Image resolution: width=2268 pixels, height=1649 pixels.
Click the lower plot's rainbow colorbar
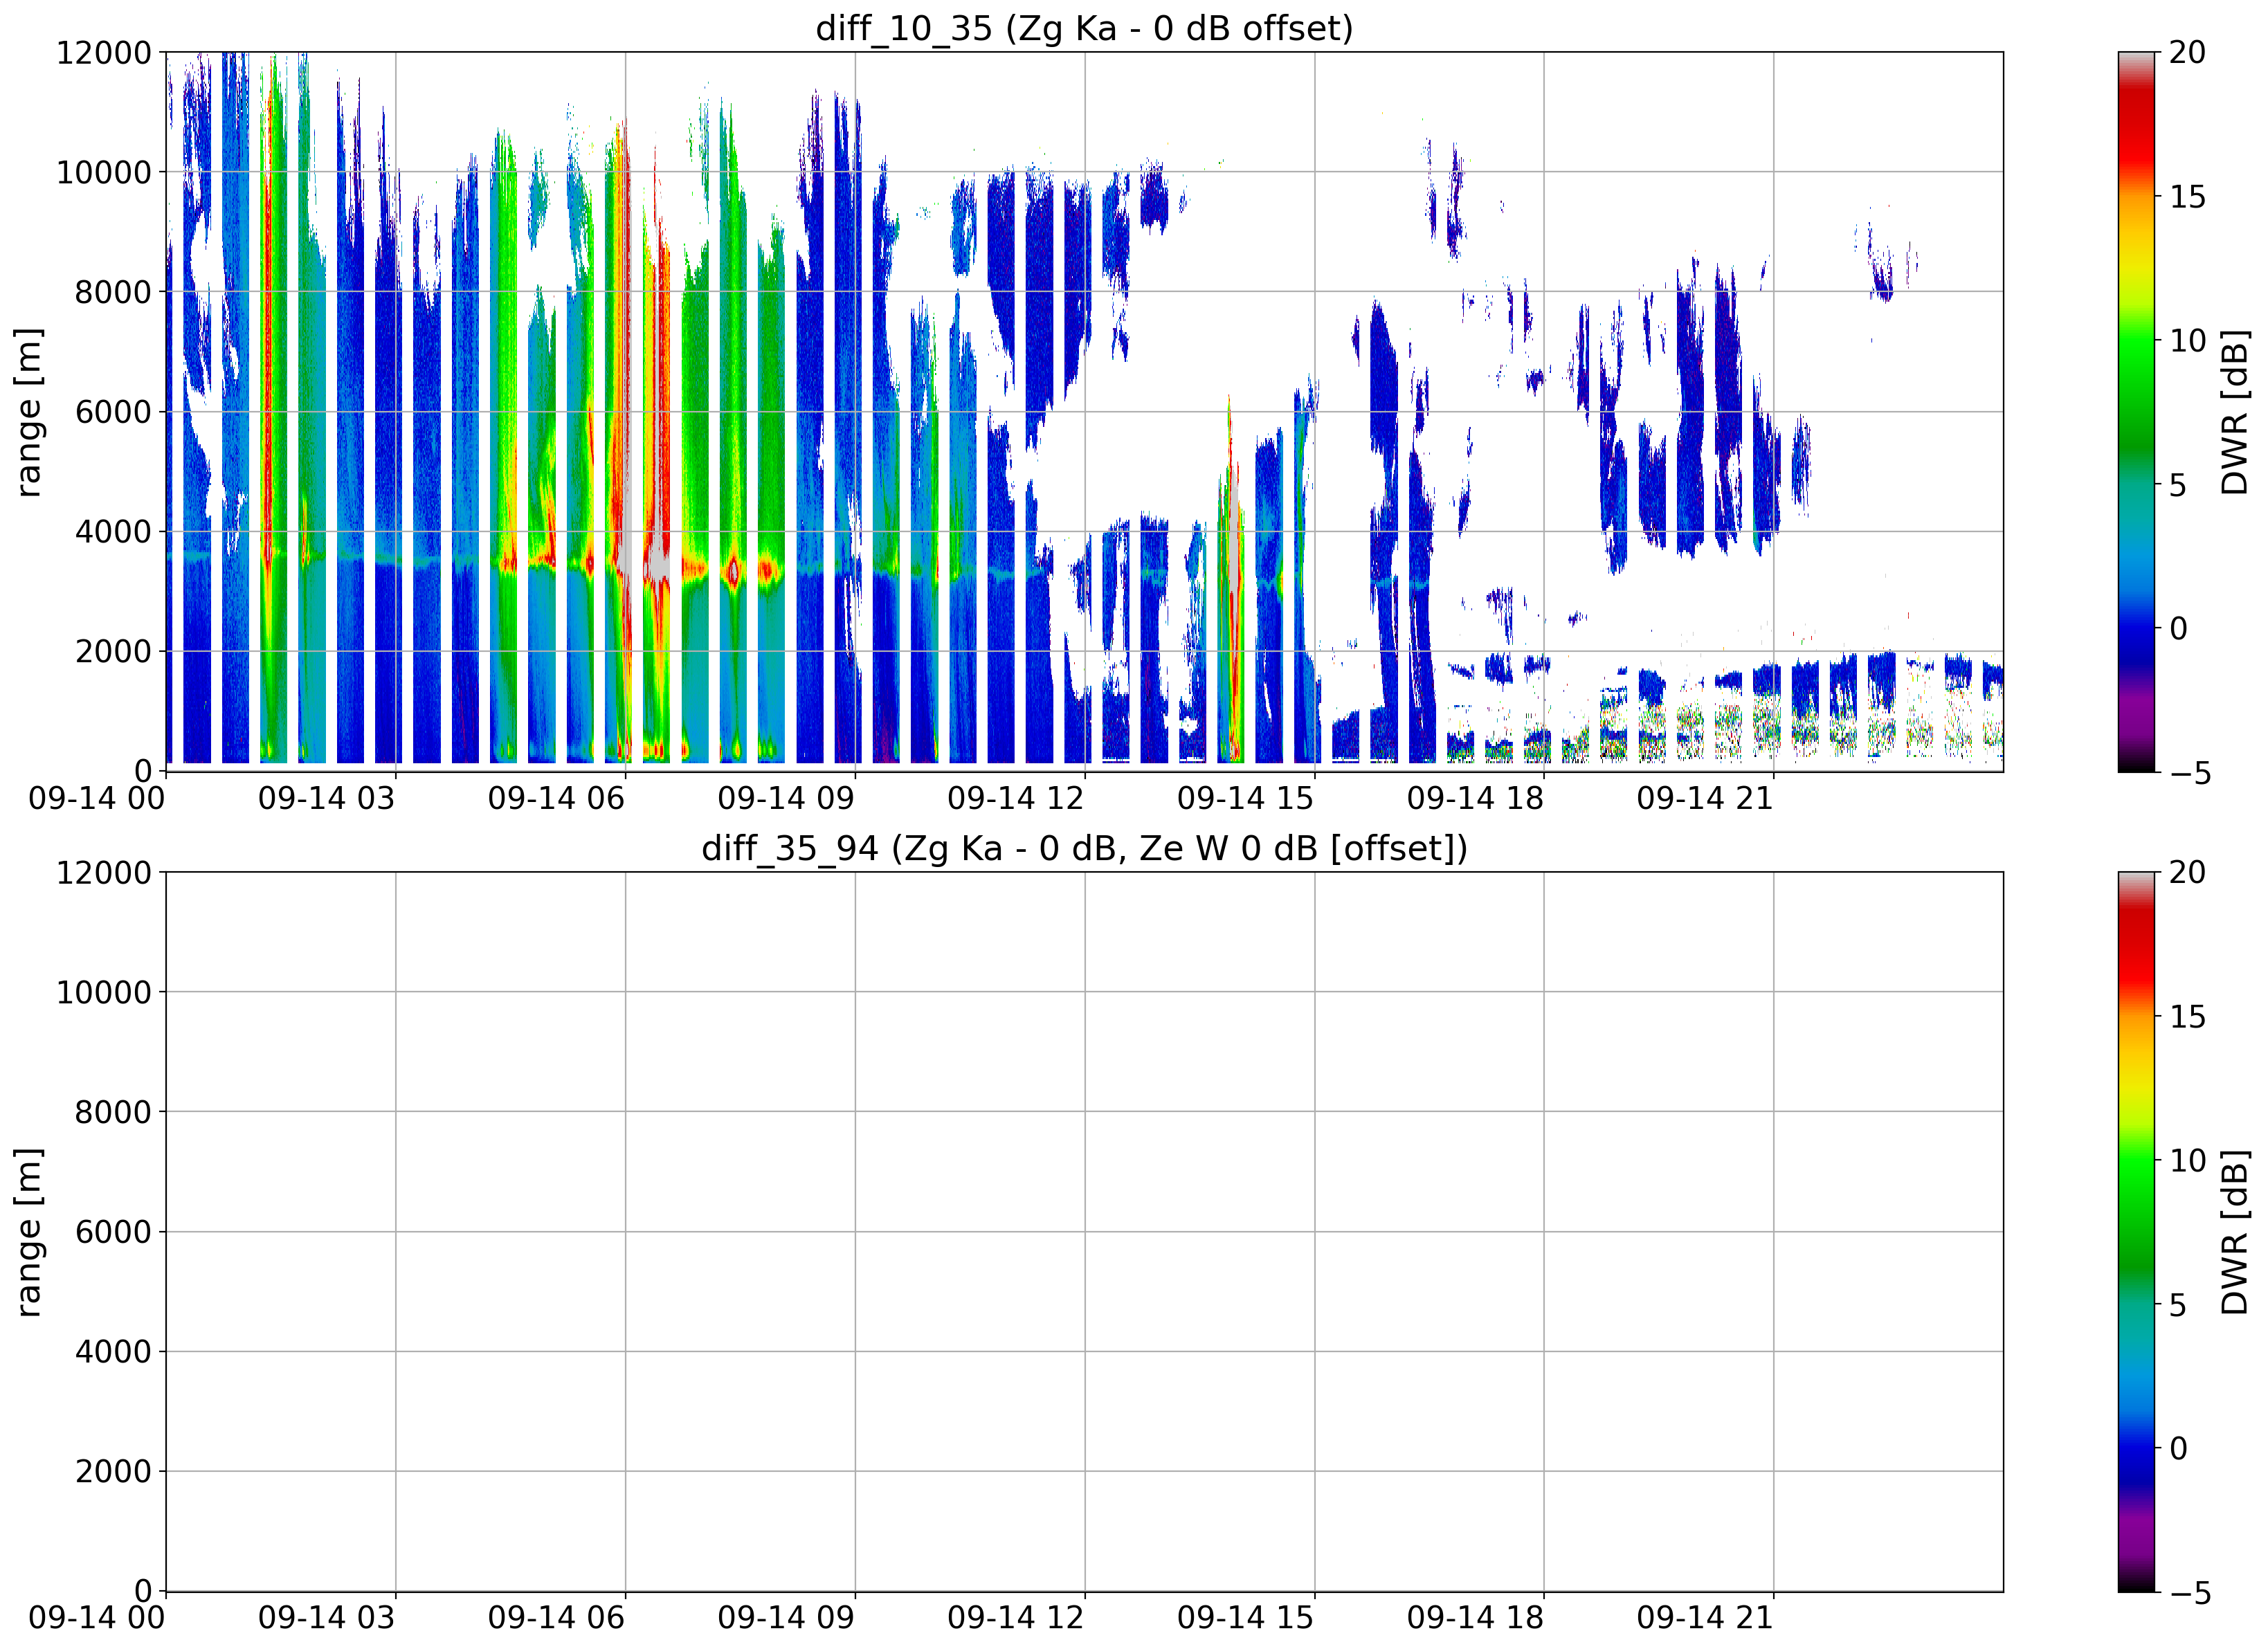[x=2136, y=1233]
